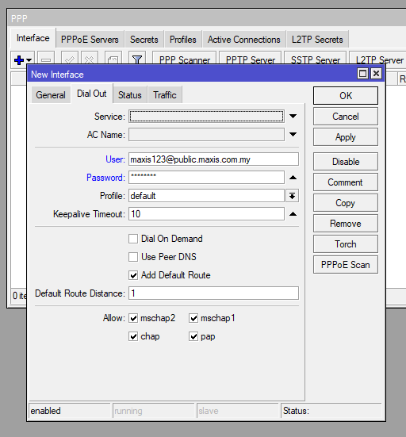Open PPPoE Servers tab in PPP window
The image size is (406, 437).
click(x=90, y=40)
